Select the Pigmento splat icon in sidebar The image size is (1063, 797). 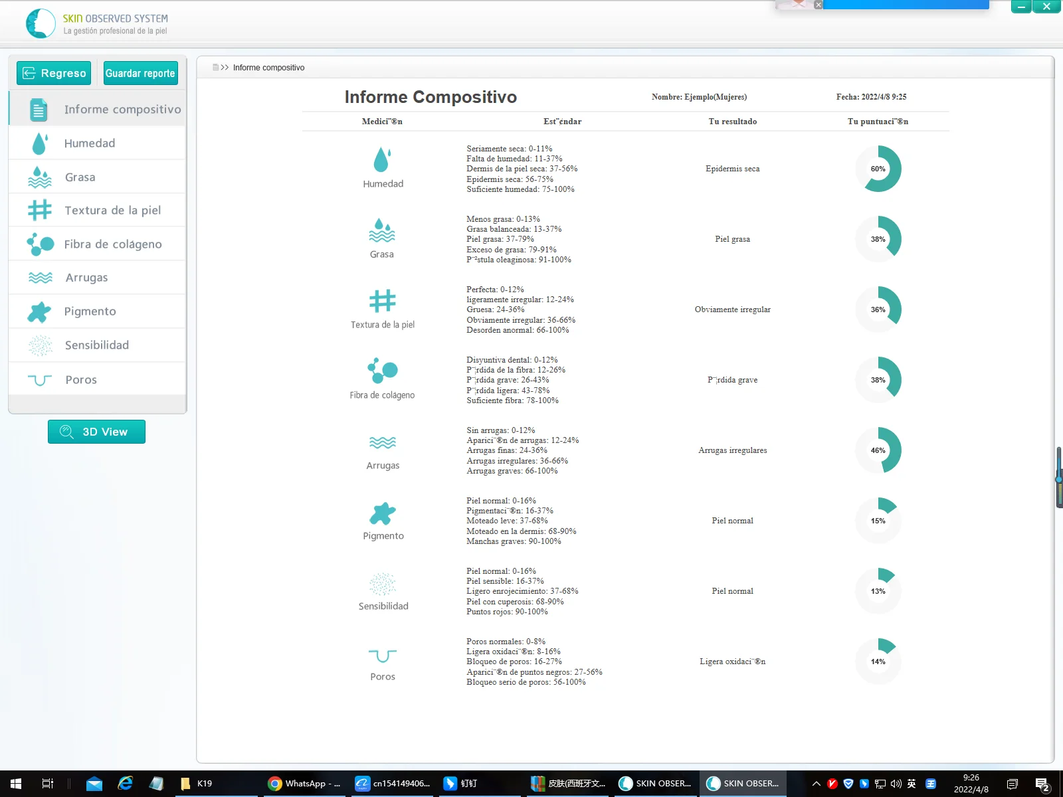click(x=40, y=311)
